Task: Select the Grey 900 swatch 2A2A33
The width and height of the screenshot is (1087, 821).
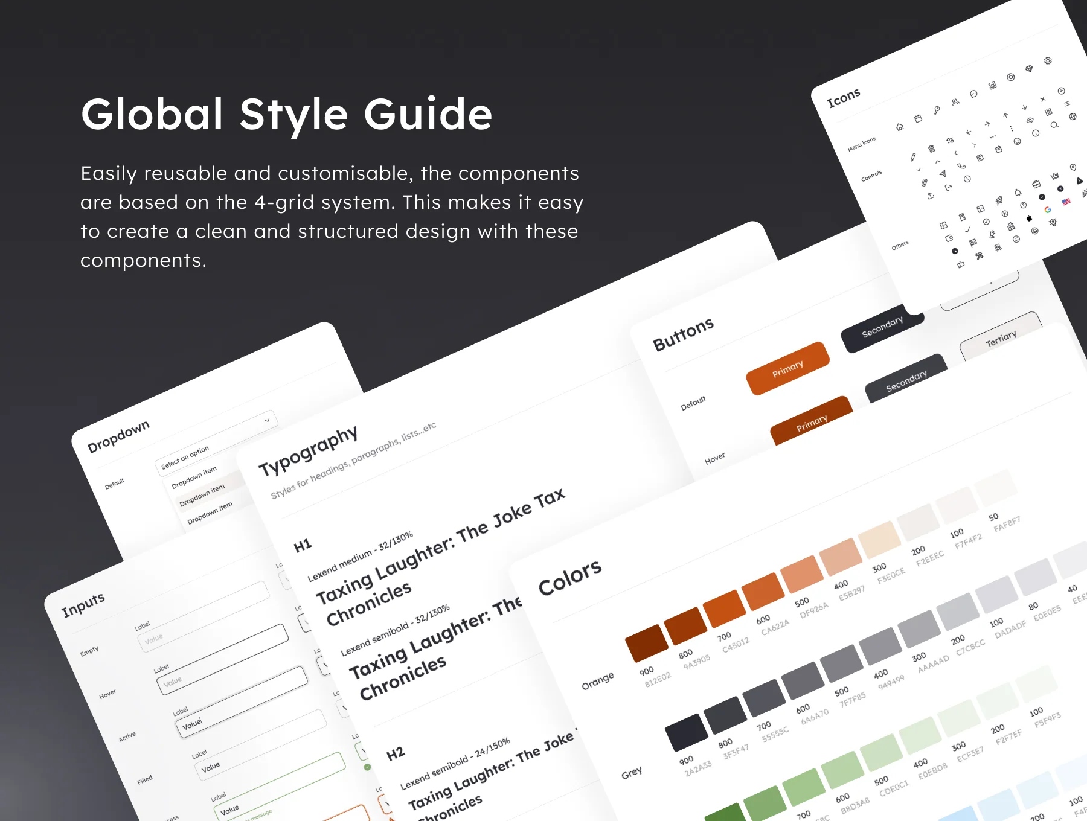Action: [x=687, y=732]
